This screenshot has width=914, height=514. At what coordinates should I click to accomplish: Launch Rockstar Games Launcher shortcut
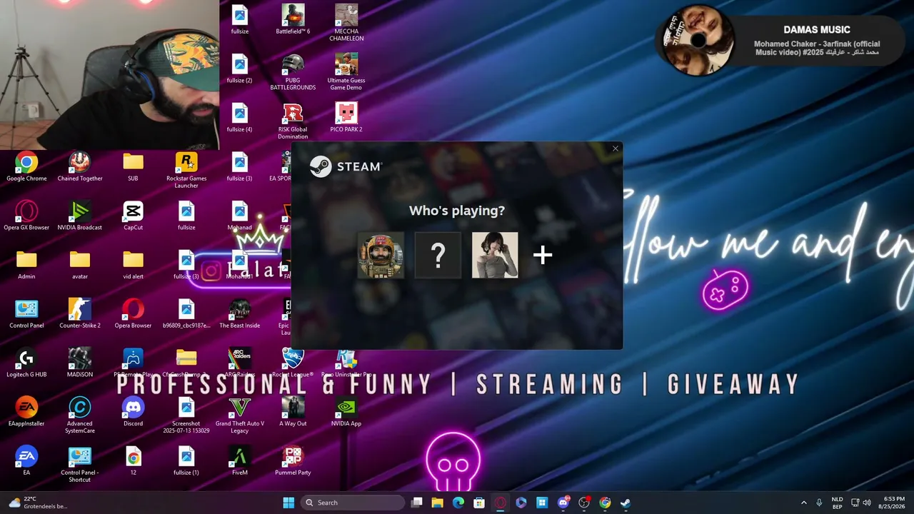(186, 171)
